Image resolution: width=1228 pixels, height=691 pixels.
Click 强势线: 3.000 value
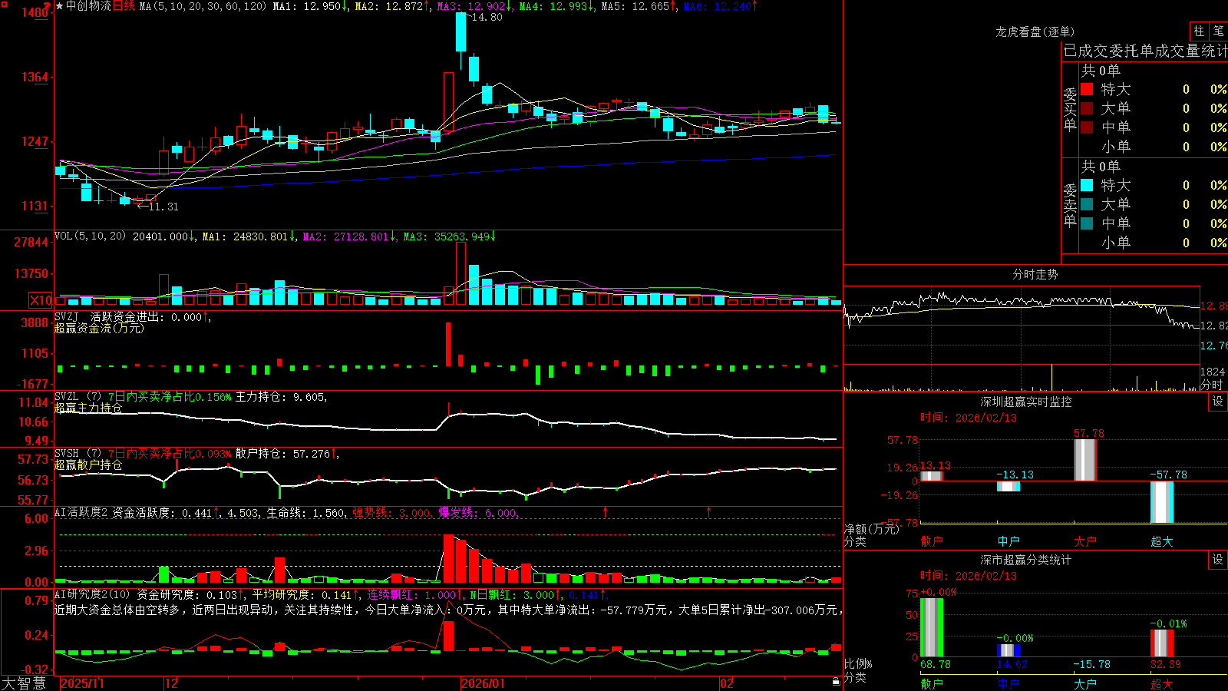391,513
